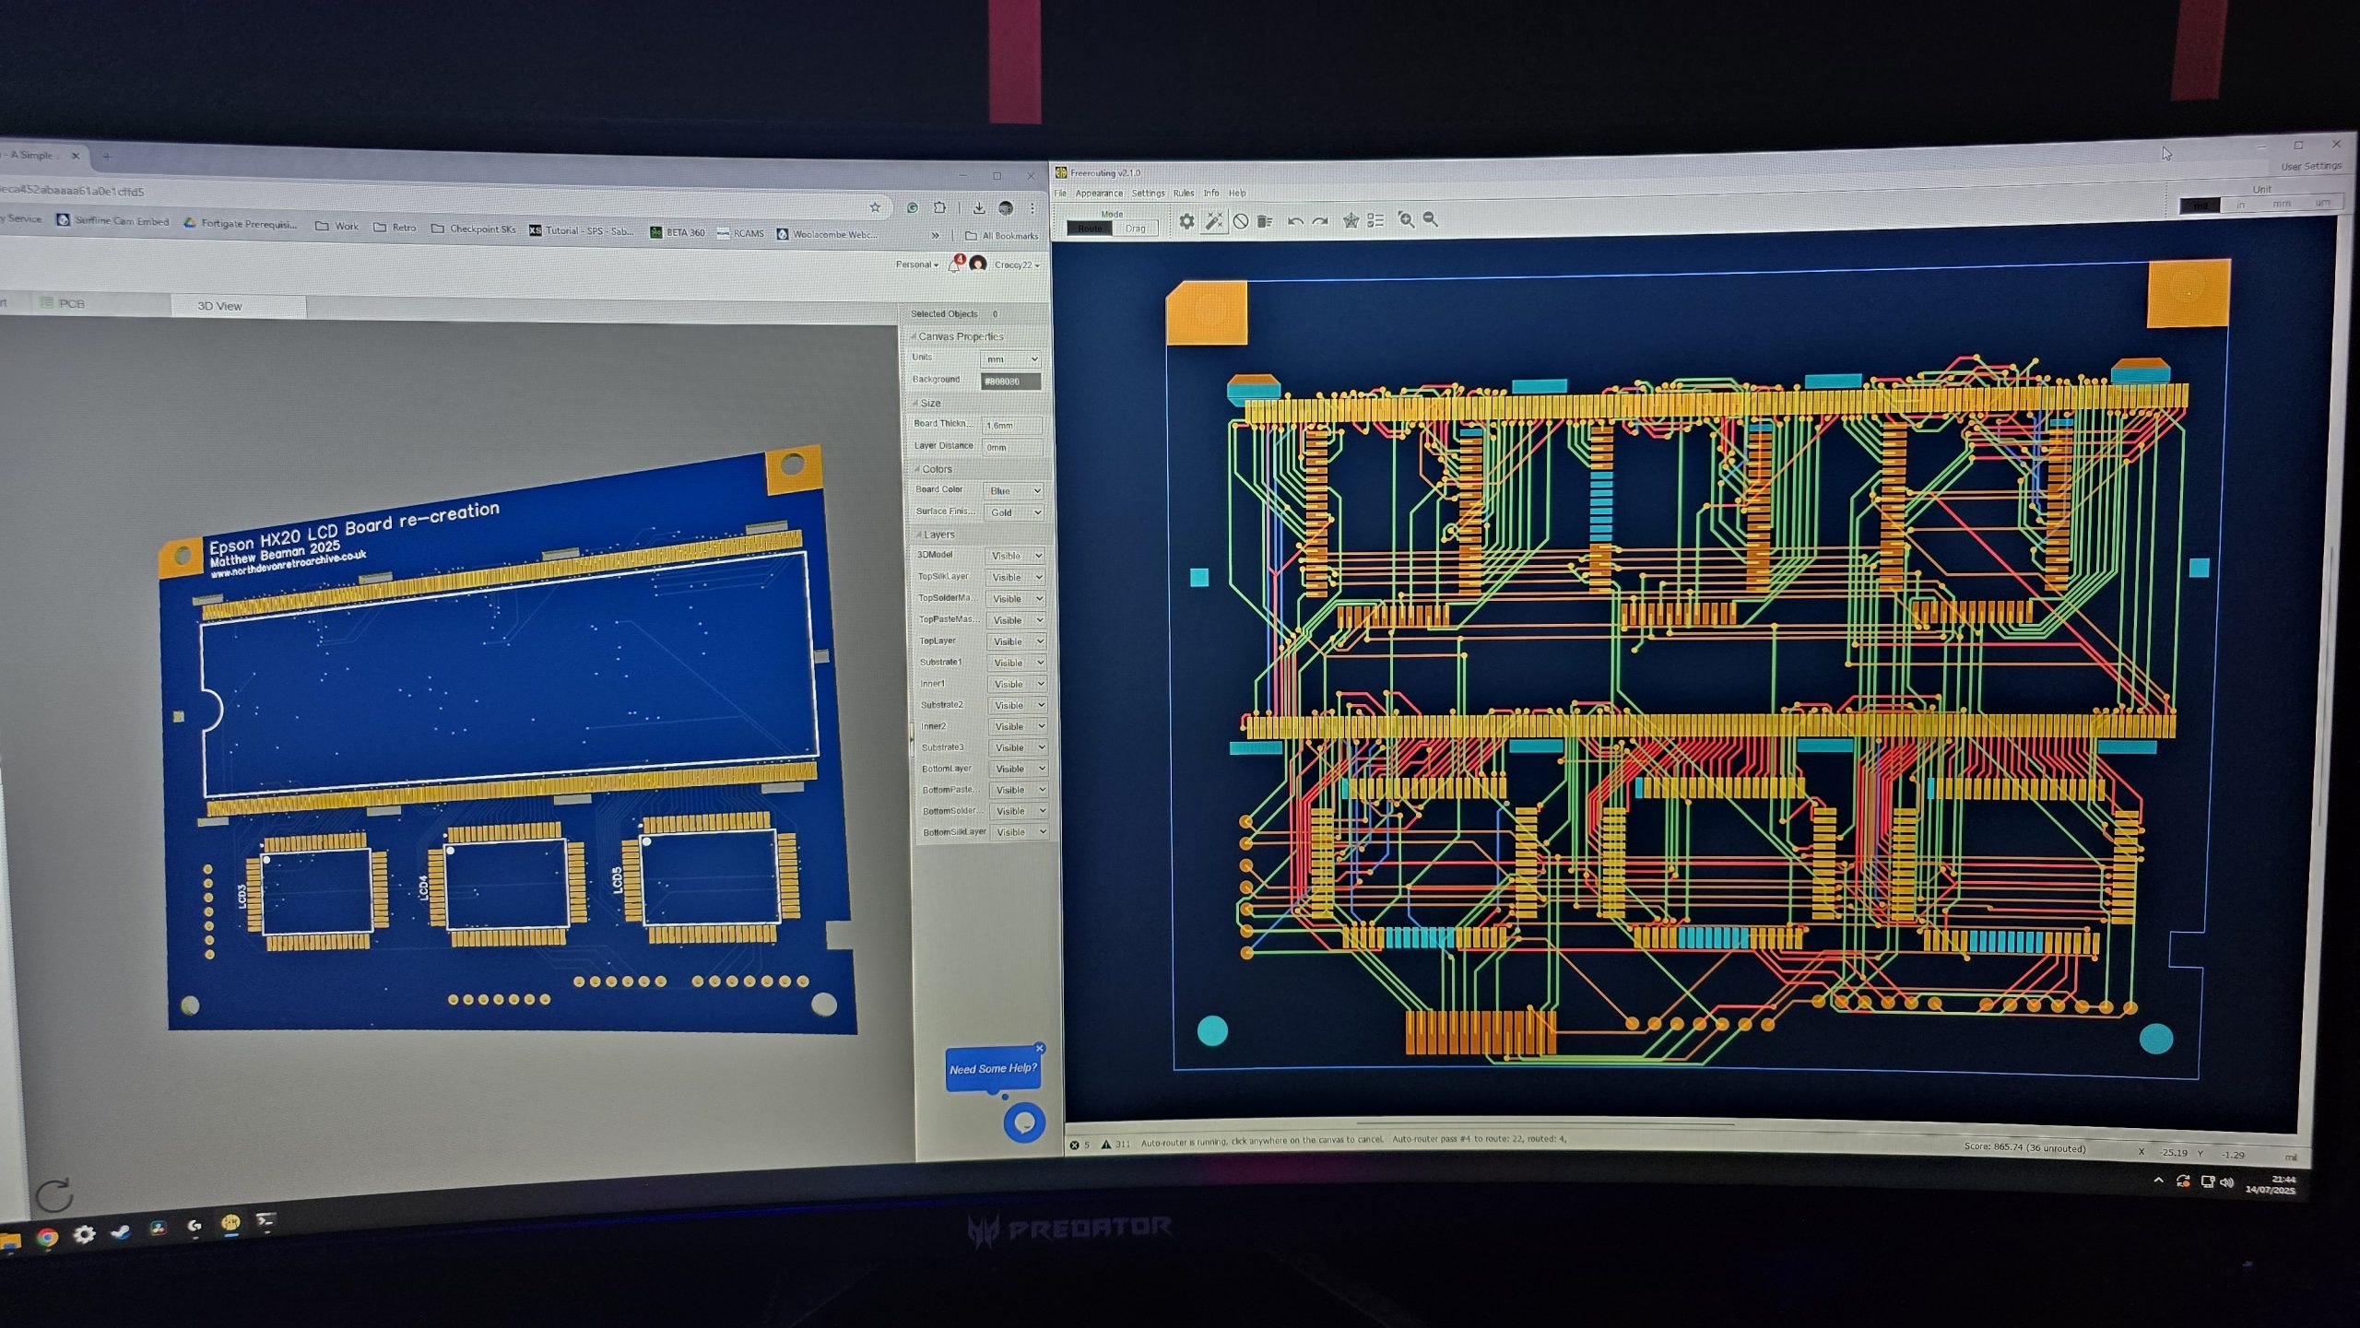Open Freerouting settings gear icon
This screenshot has height=1328, width=2360.
(1186, 221)
